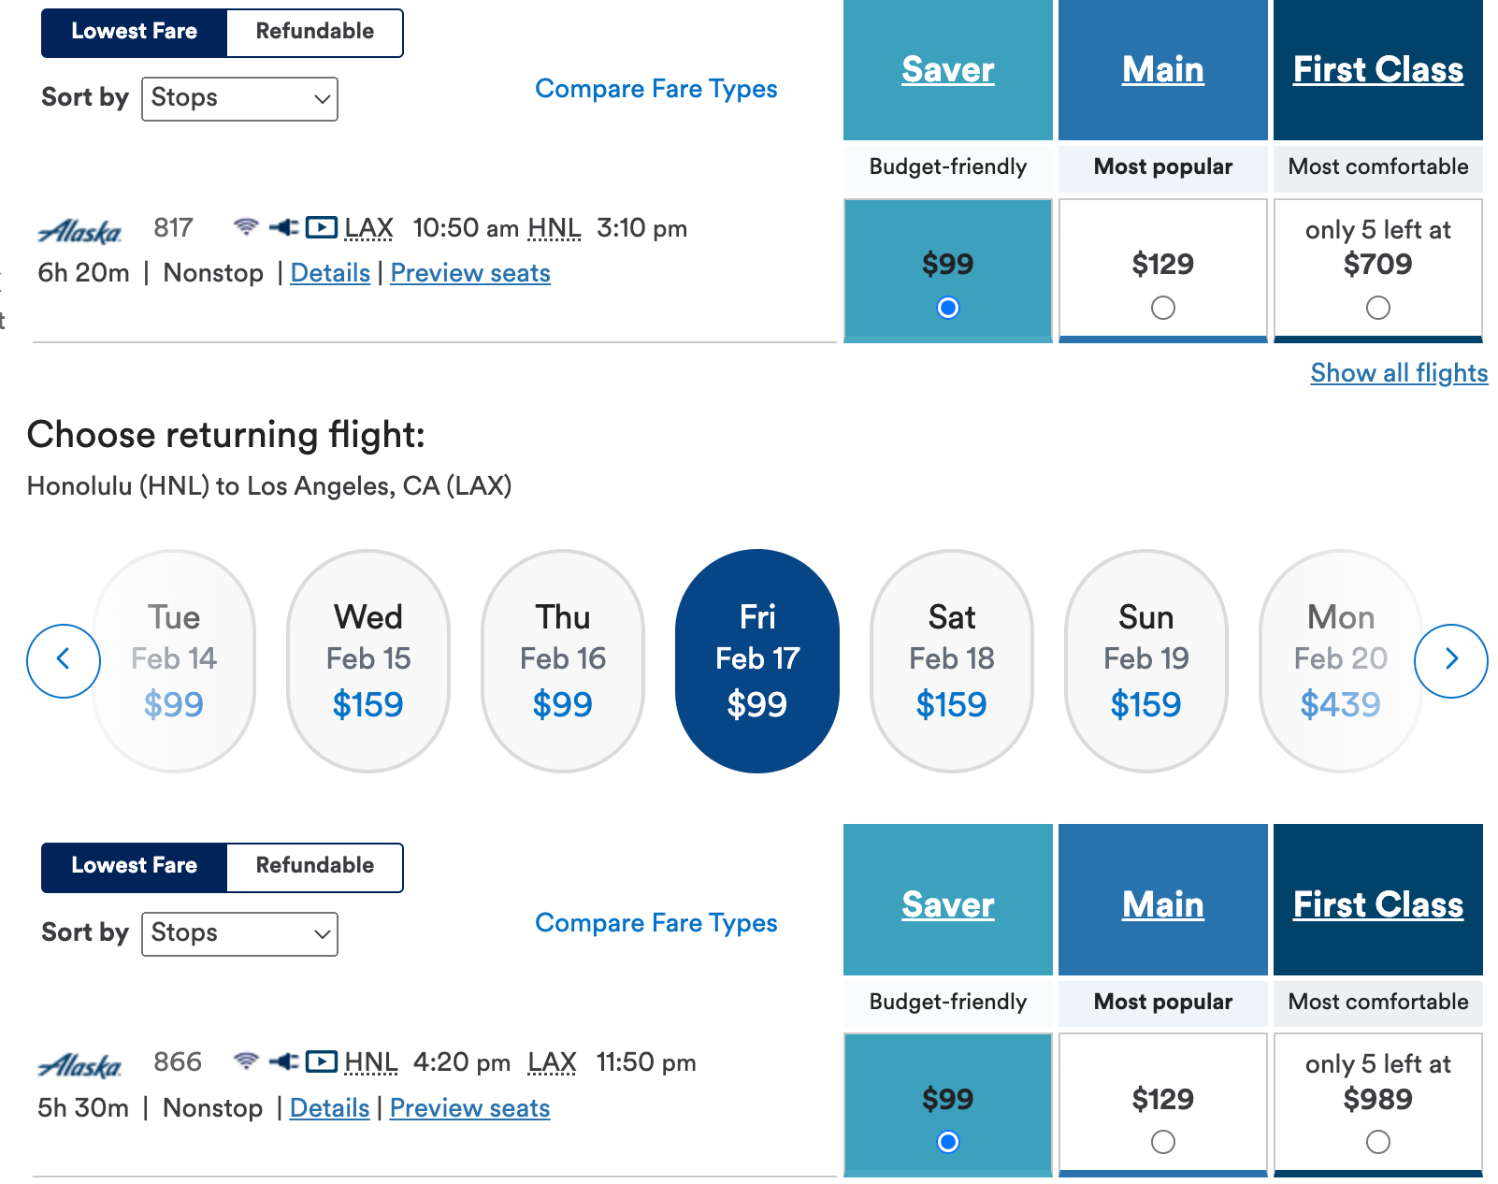Go to next return dates with right arrow
Image resolution: width=1498 pixels, height=1184 pixels.
(1450, 660)
